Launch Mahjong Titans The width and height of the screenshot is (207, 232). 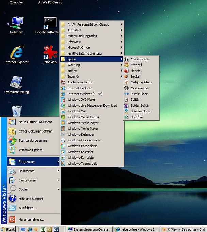tap(141, 82)
